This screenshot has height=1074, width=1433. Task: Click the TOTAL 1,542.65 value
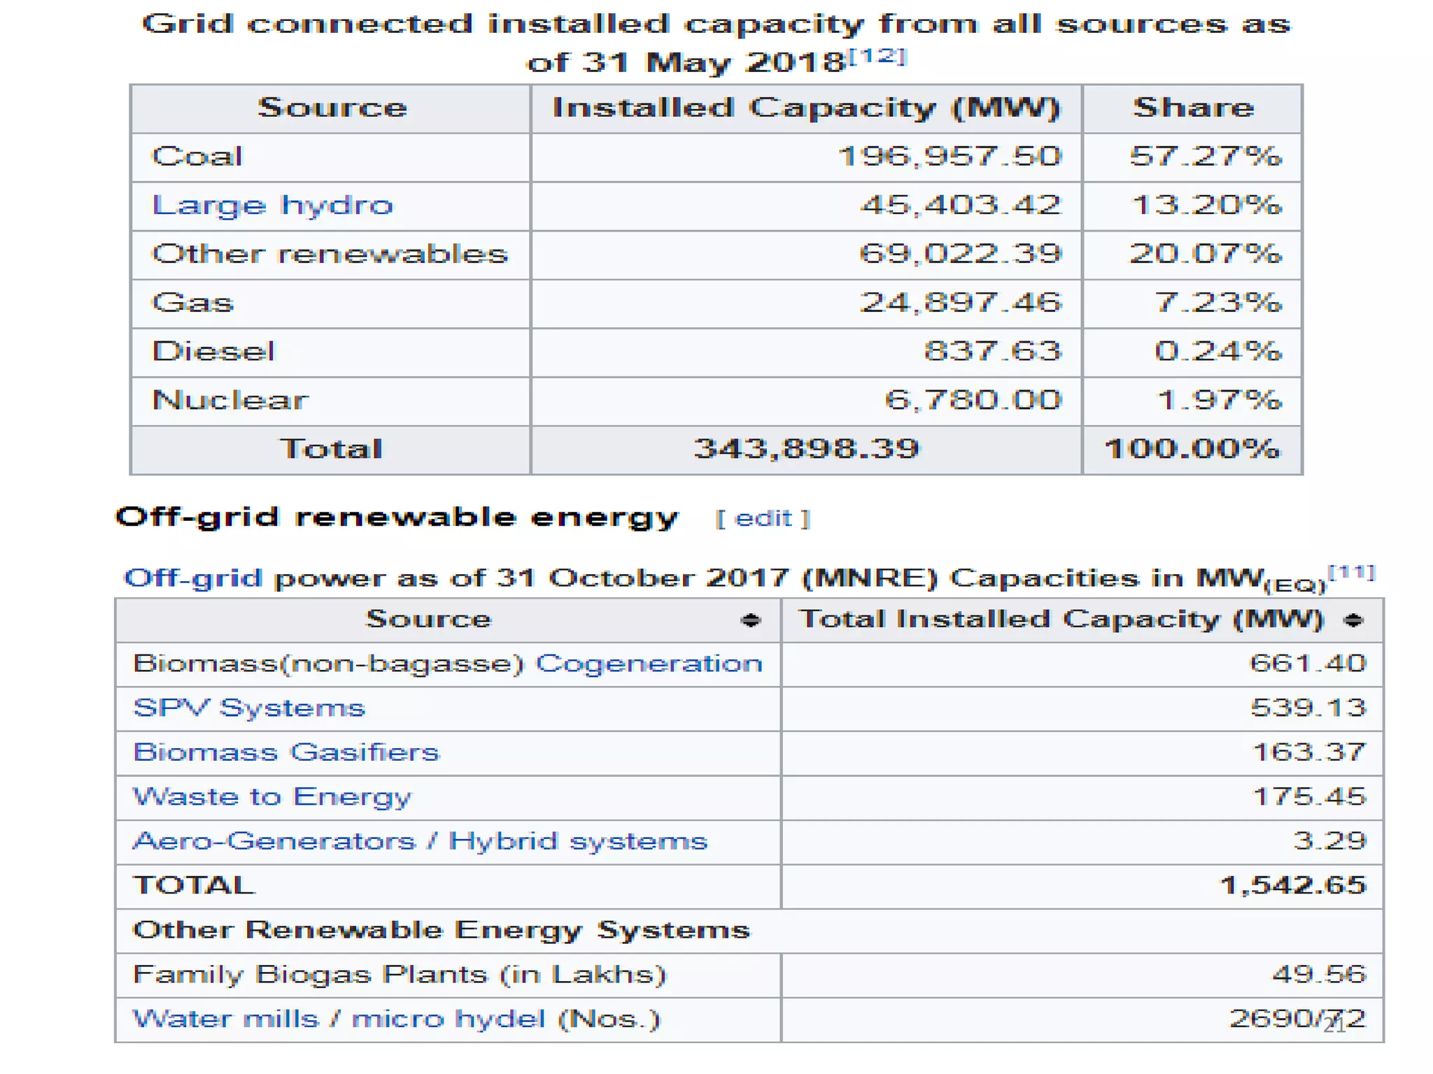tap(1292, 886)
